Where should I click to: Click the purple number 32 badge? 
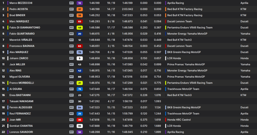tap(80, 132)
